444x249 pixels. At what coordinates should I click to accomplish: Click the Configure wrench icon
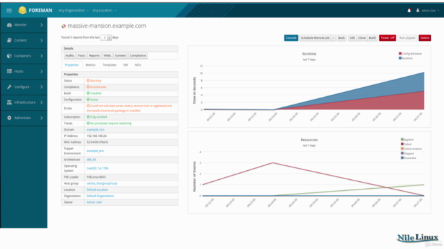[9, 86]
